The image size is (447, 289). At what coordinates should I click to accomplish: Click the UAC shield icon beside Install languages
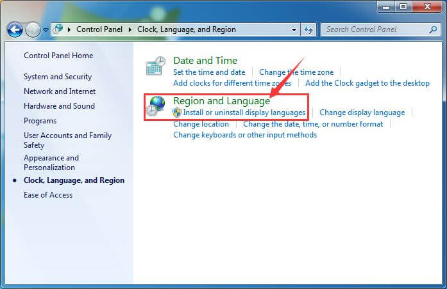[x=177, y=113]
